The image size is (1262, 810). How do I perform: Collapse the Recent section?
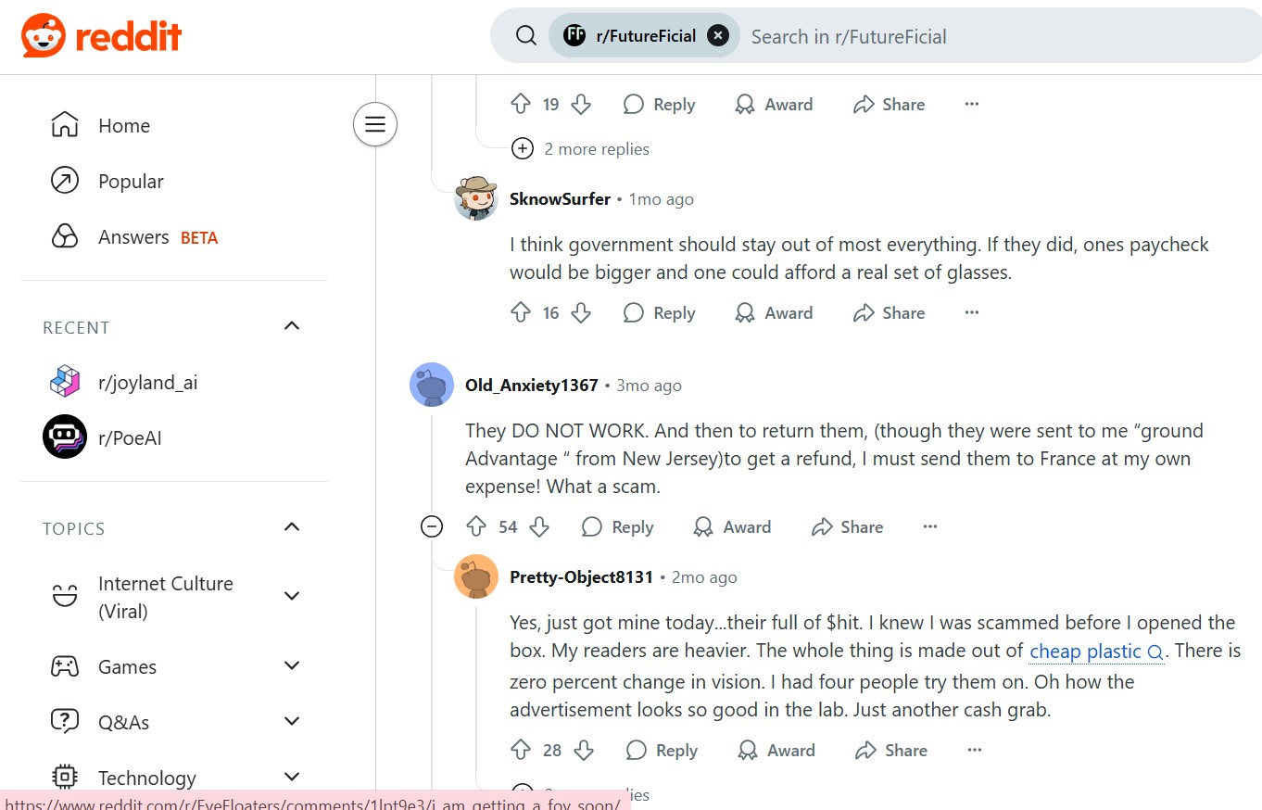click(292, 326)
